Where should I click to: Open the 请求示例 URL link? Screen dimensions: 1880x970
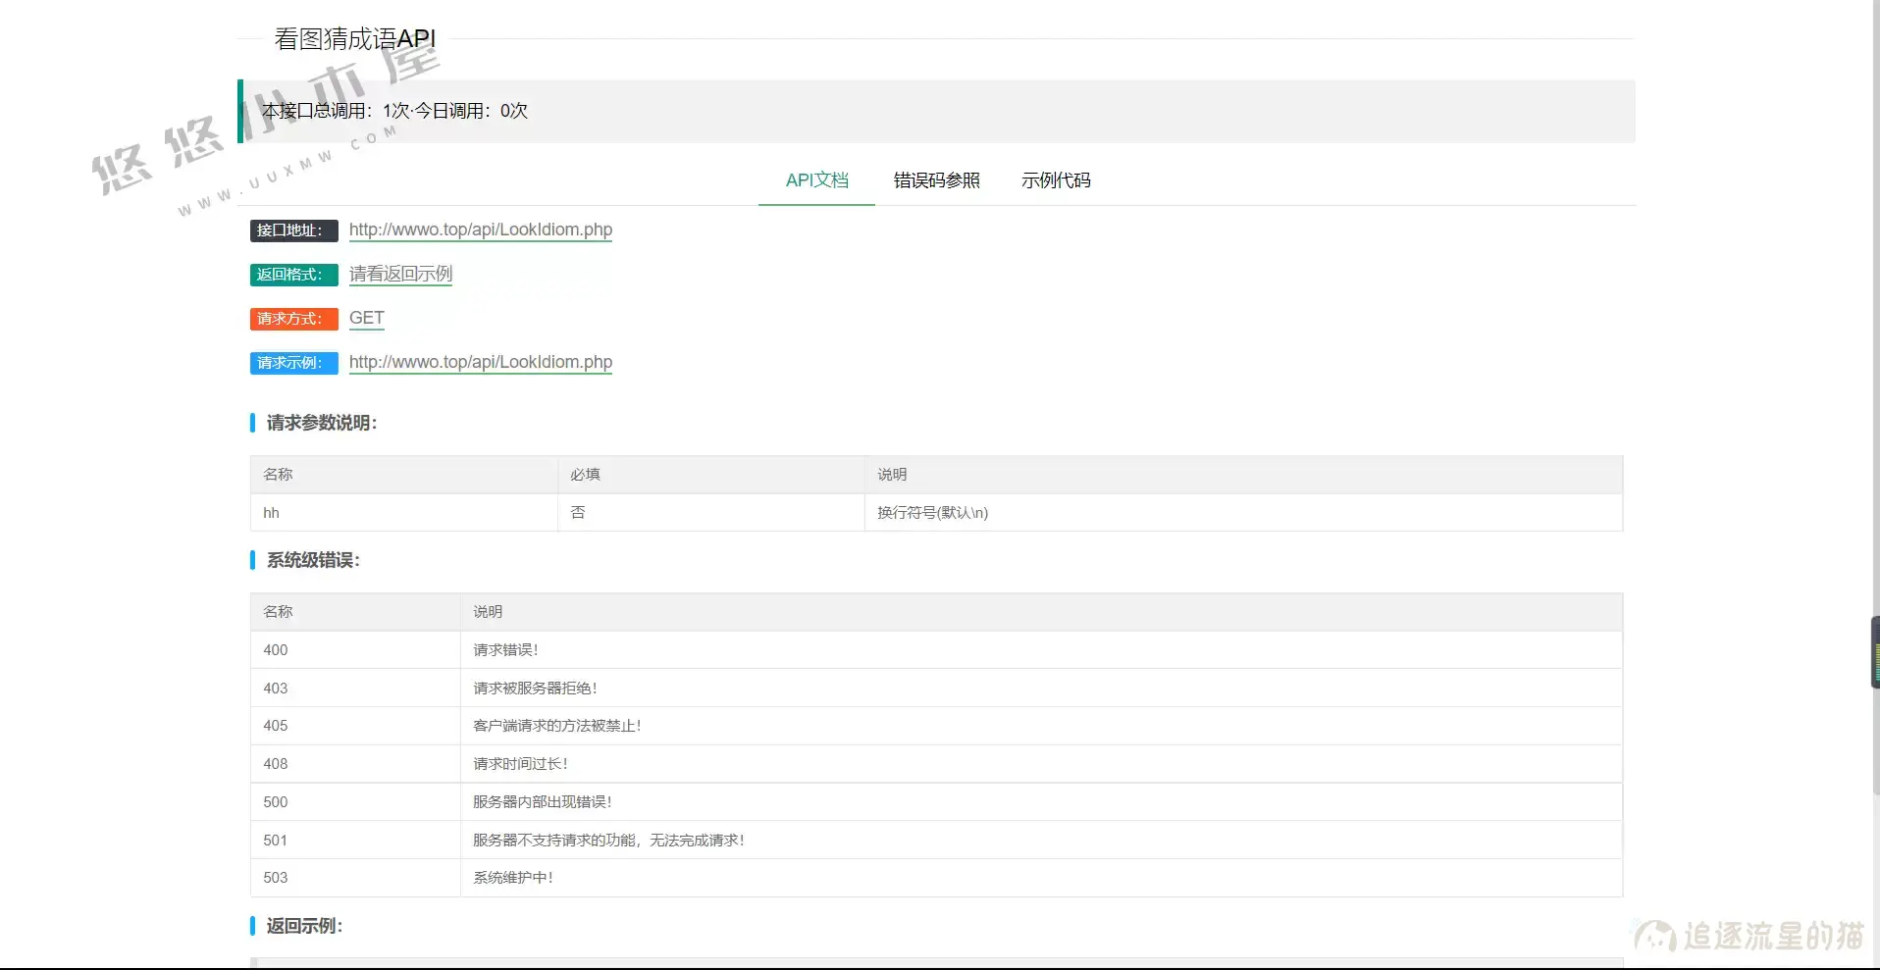click(480, 362)
